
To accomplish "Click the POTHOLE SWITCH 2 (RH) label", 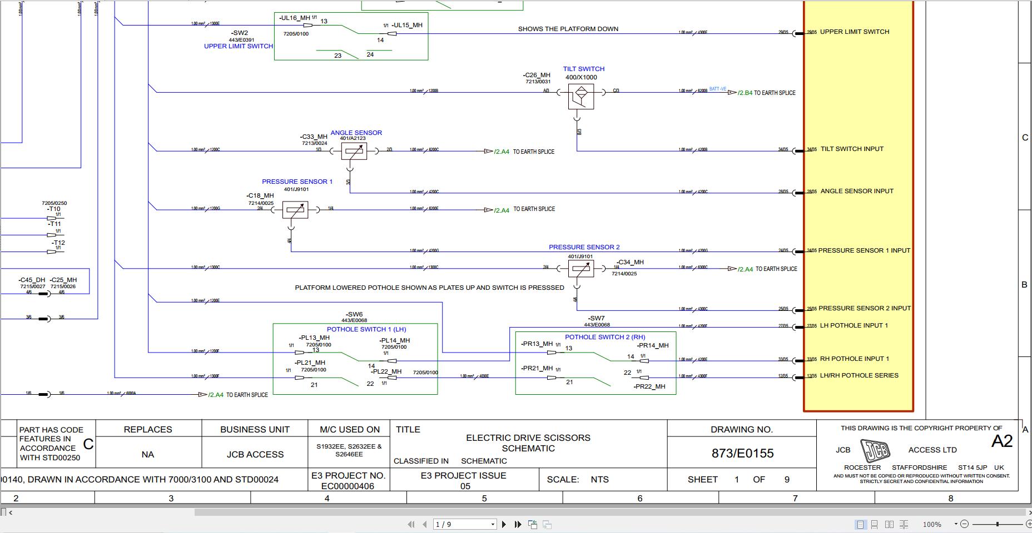I will click(x=605, y=337).
